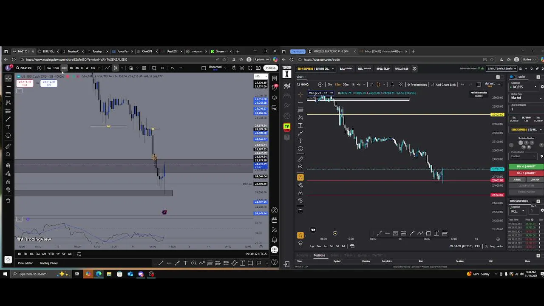Open TradingView indicators icon in toolbar

tap(130, 68)
